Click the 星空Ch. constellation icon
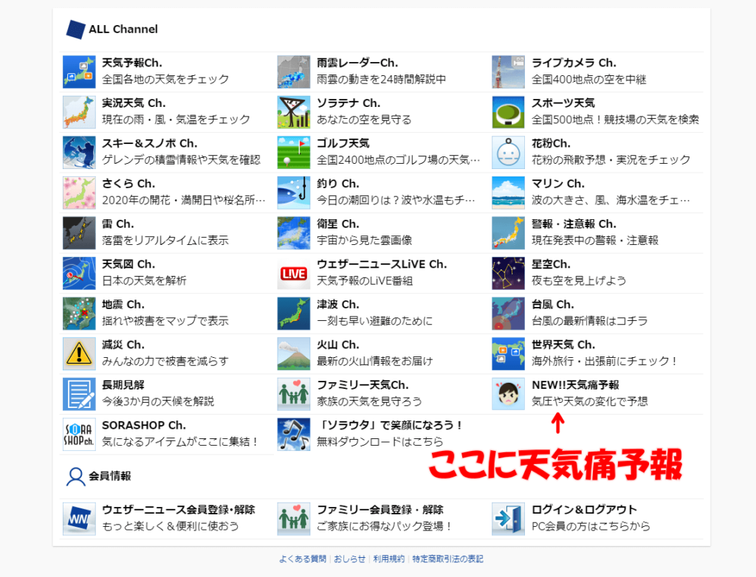The height and width of the screenshot is (577, 756). (508, 273)
